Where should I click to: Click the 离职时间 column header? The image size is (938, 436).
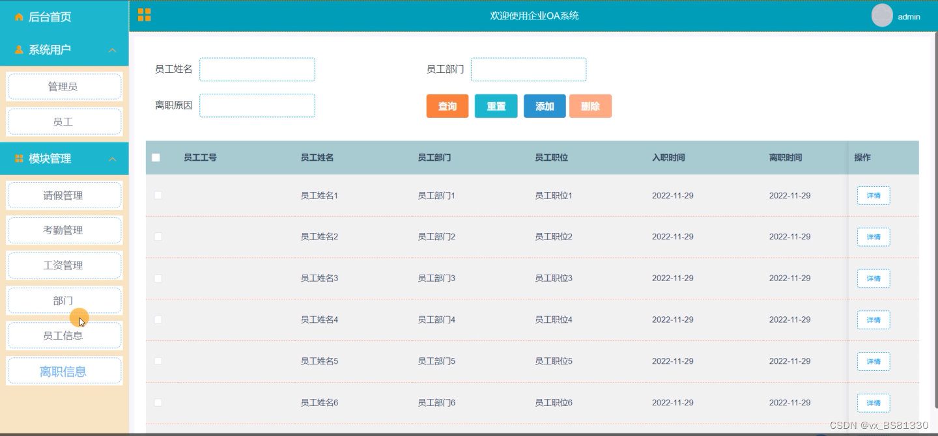pos(786,157)
